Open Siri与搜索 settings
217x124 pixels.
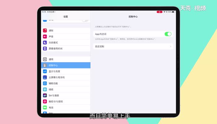[66, 95]
